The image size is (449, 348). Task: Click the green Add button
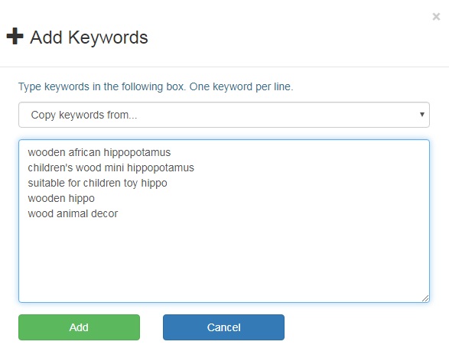(79, 327)
